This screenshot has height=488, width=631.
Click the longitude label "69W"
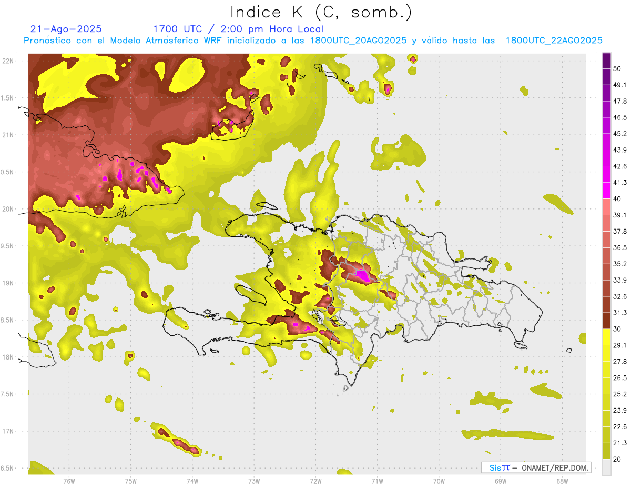point(501,481)
